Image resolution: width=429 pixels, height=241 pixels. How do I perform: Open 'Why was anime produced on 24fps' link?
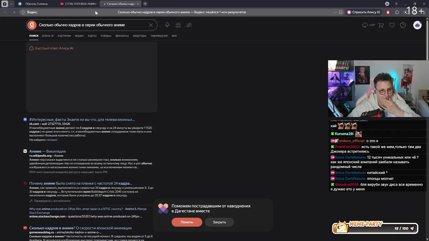(88, 211)
